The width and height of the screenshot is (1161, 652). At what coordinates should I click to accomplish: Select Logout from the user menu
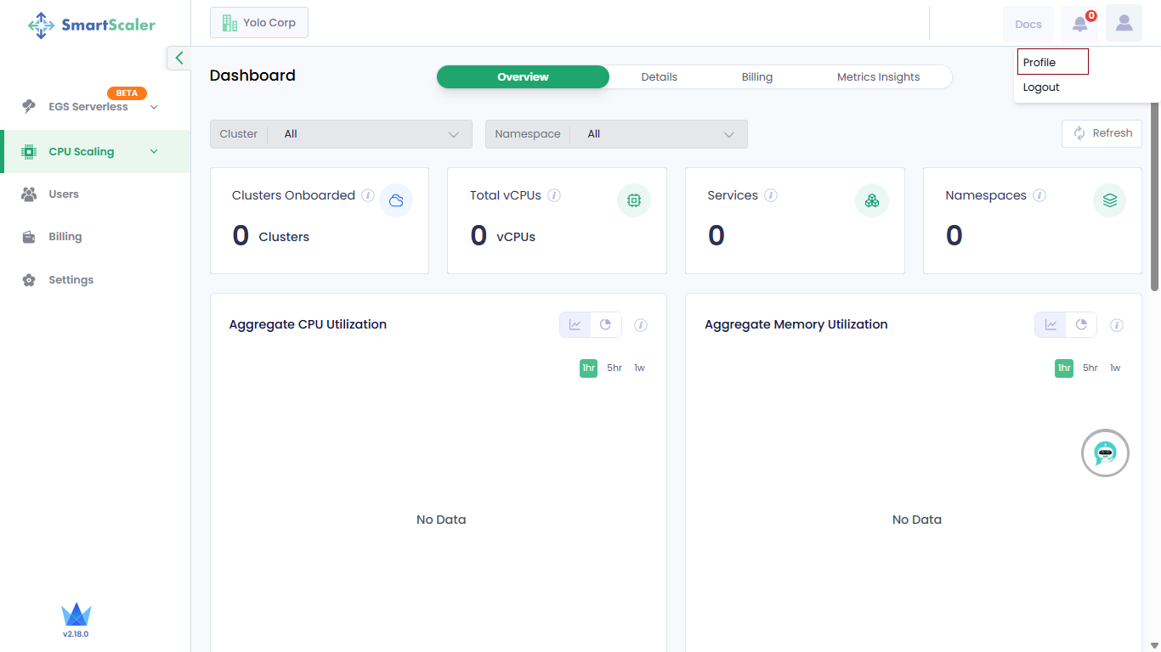click(x=1041, y=87)
